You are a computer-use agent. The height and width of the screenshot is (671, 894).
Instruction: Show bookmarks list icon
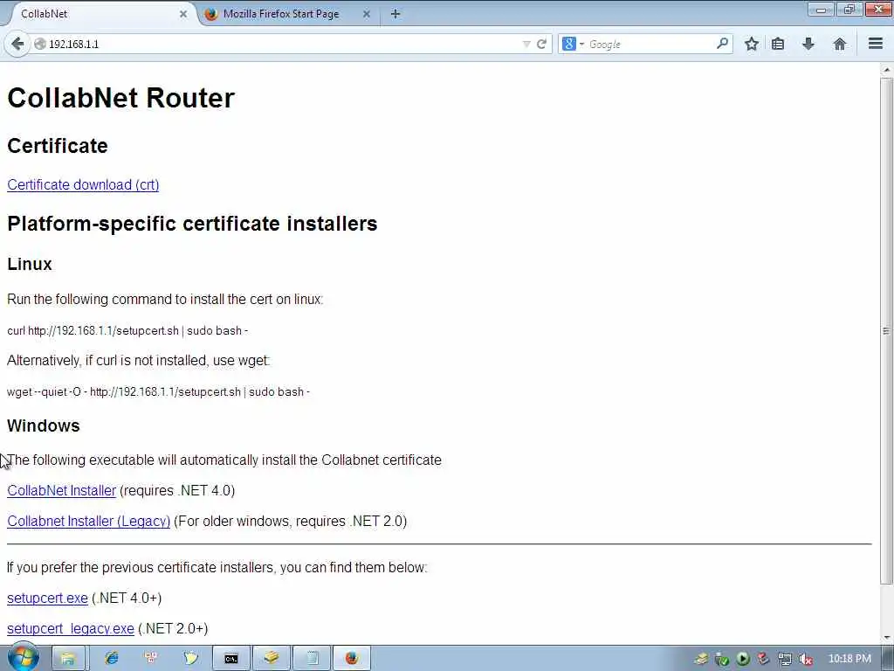[x=778, y=44]
